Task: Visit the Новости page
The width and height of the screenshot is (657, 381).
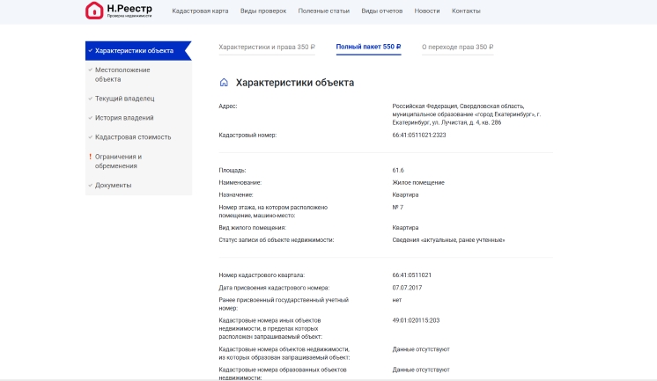Action: (x=427, y=11)
